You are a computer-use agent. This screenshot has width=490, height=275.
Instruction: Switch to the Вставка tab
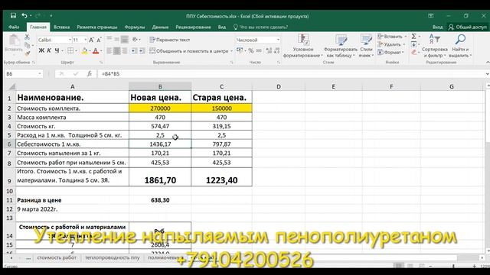[61, 27]
